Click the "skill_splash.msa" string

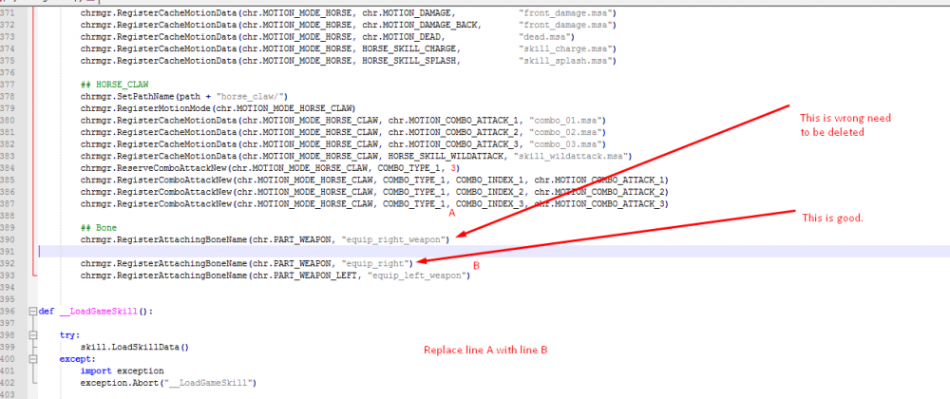pos(564,61)
